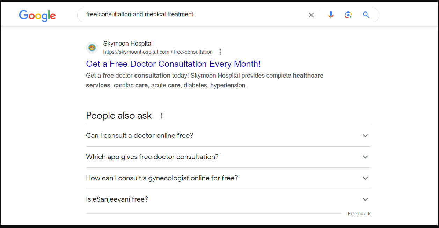
Task: Click the Feedback link
Action: [359, 214]
